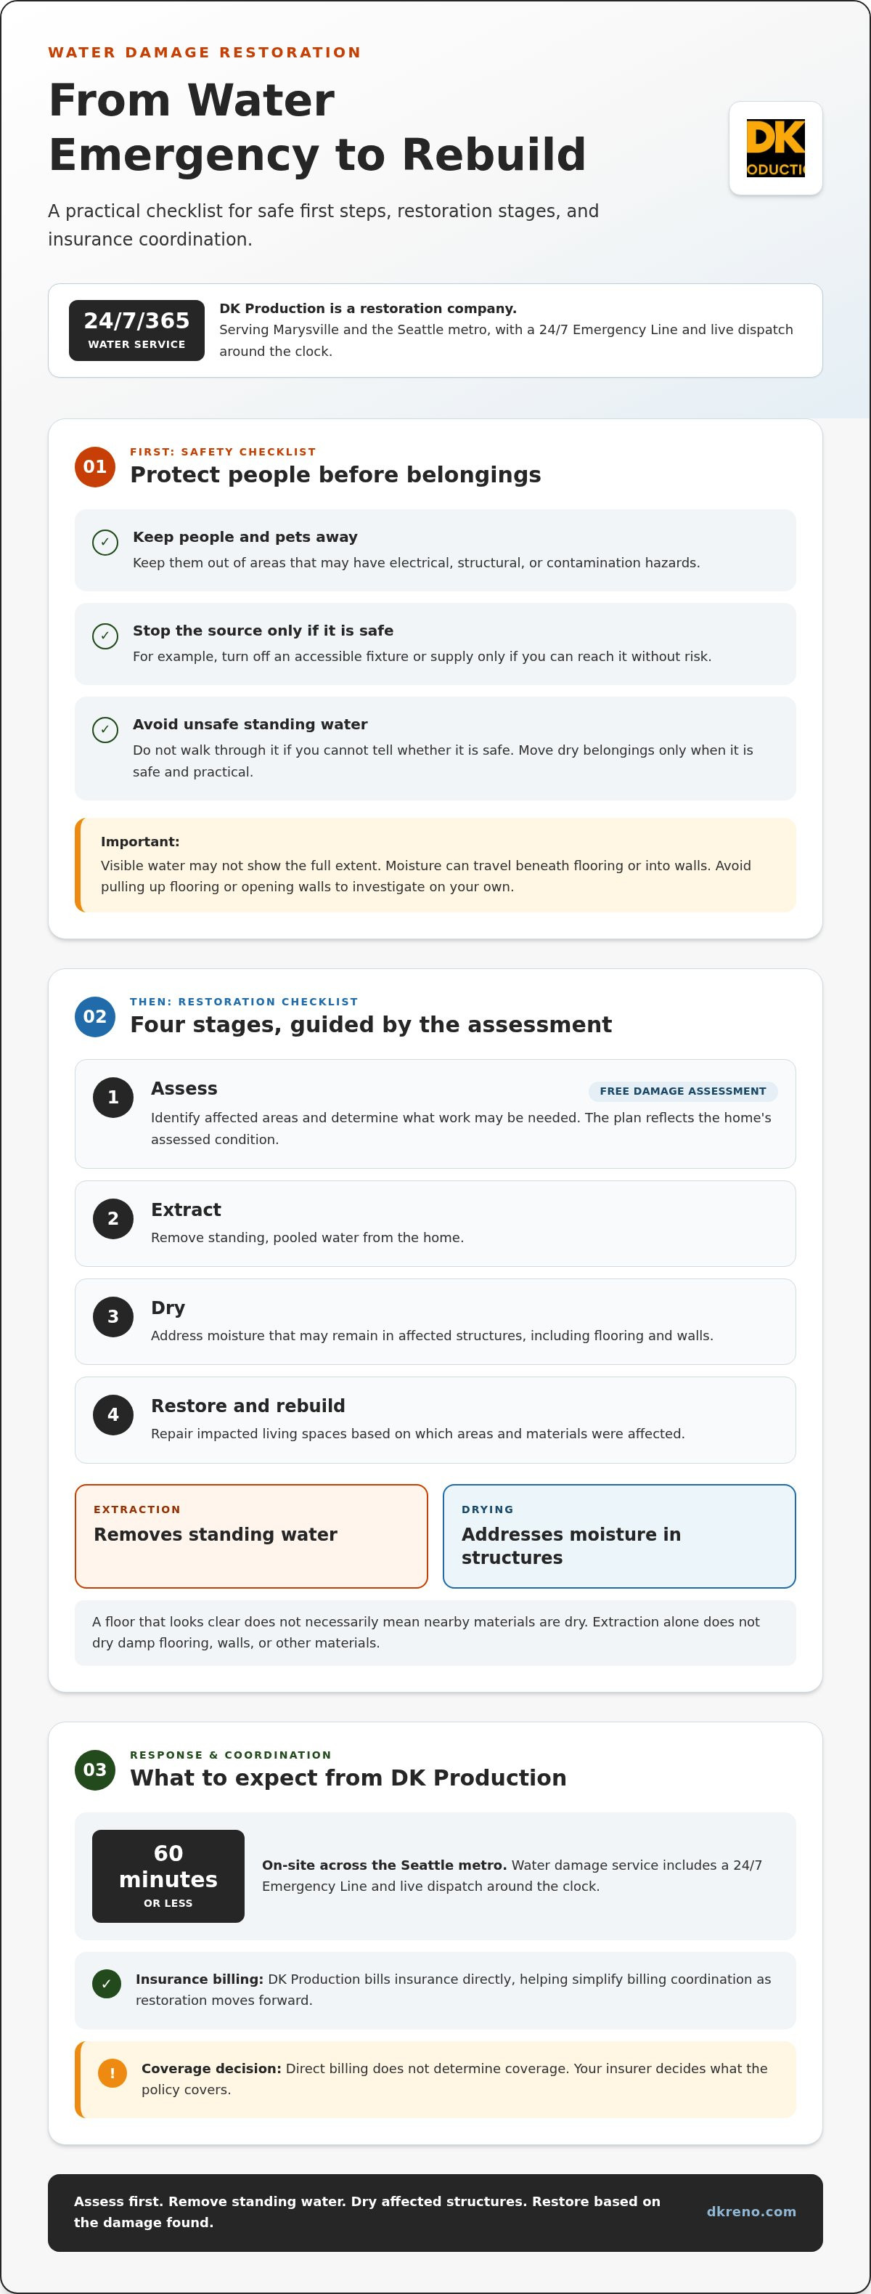Image resolution: width=871 pixels, height=2294 pixels.
Task: Click the Important moisture warning note
Action: [x=435, y=864]
